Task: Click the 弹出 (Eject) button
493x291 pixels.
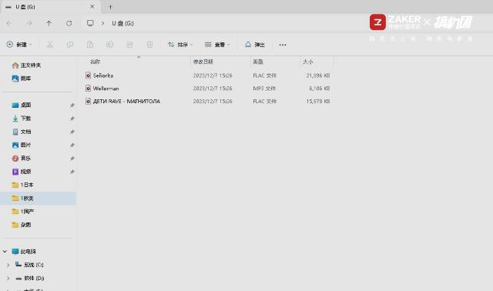Action: [255, 45]
